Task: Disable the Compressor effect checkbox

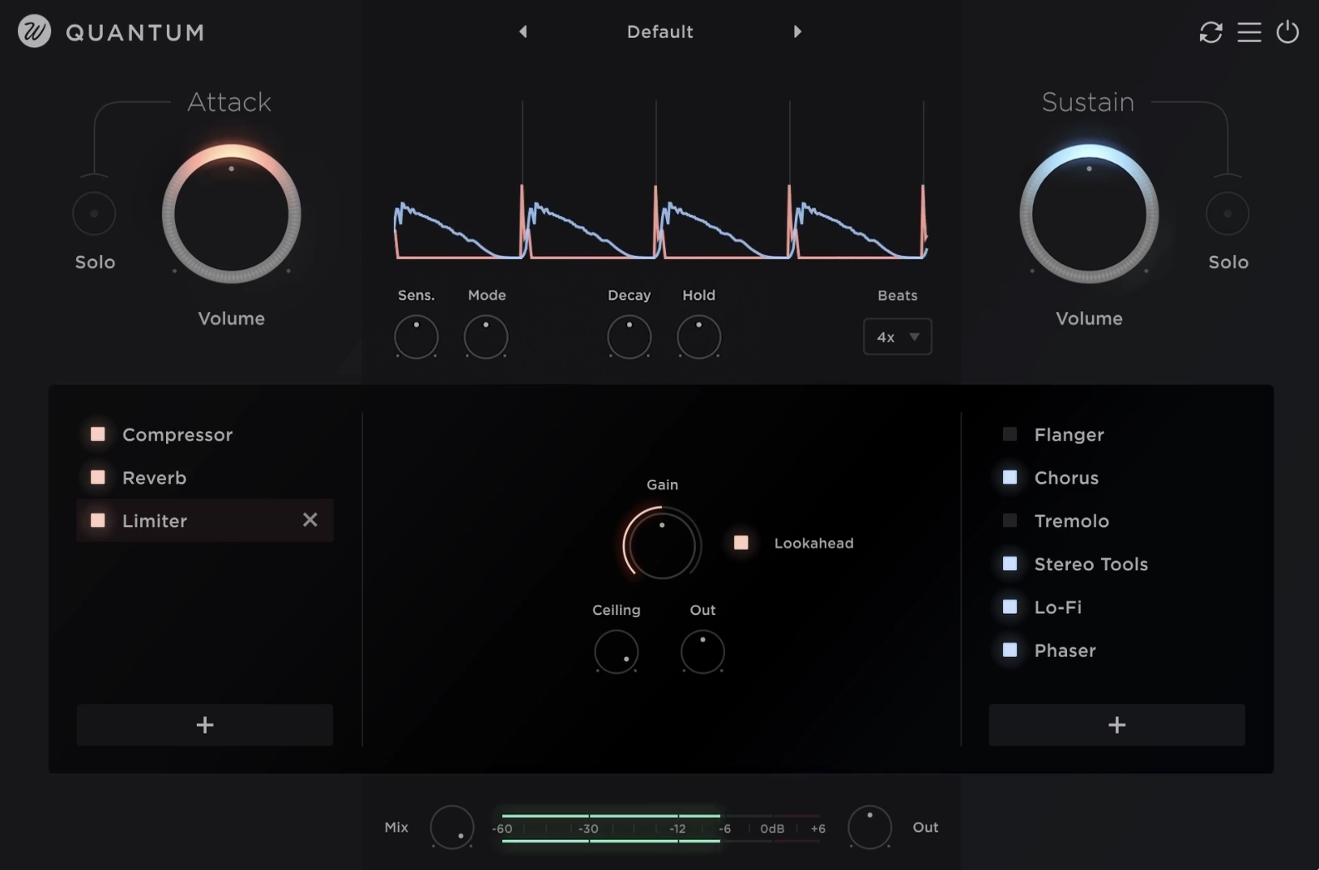Action: pos(98,434)
